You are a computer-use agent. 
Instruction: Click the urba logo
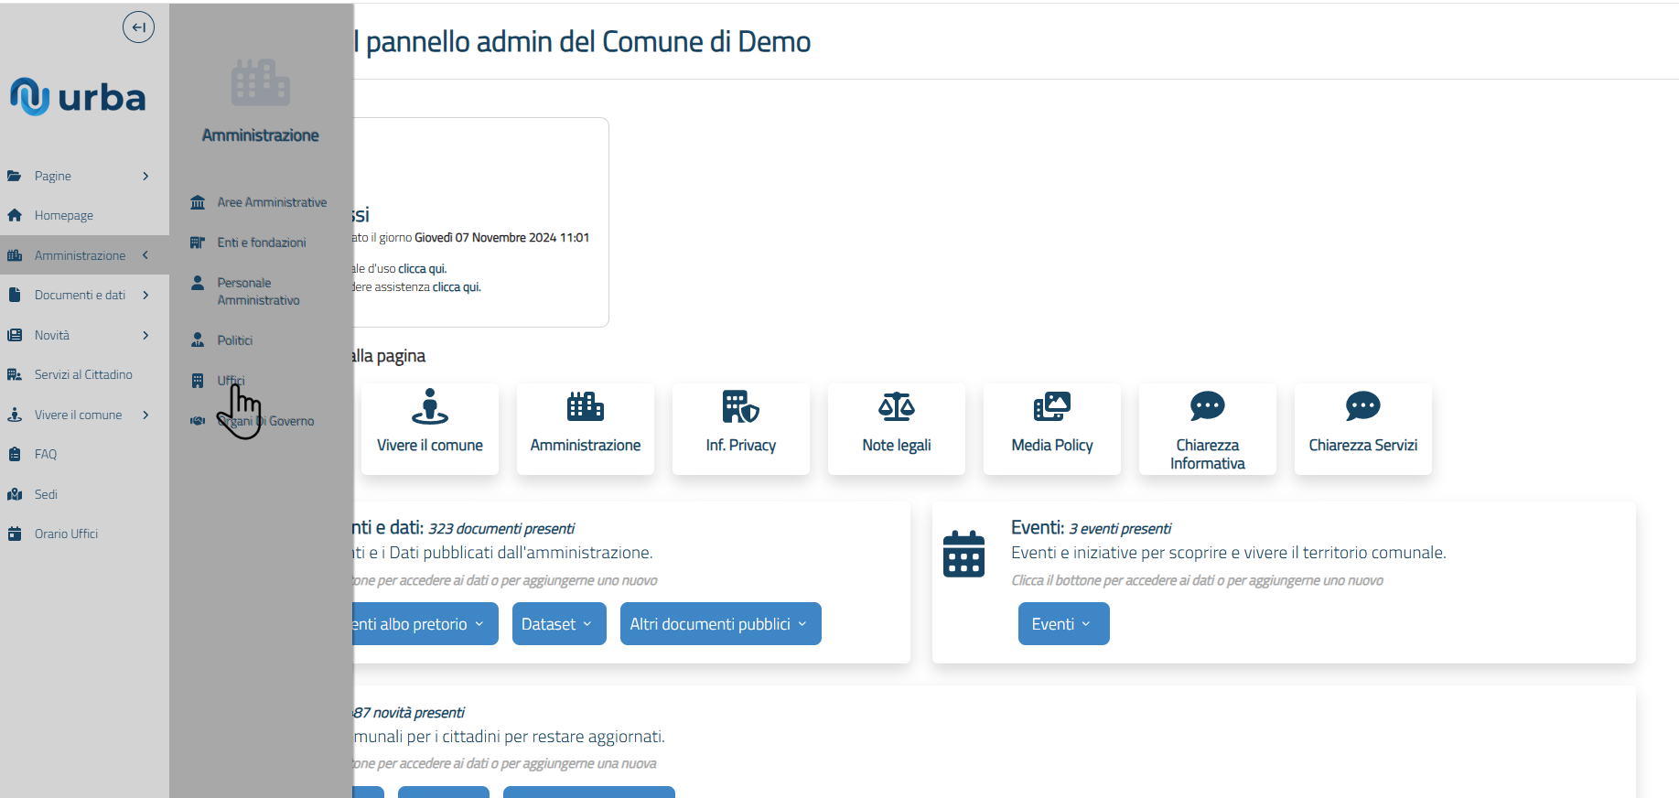click(x=79, y=97)
